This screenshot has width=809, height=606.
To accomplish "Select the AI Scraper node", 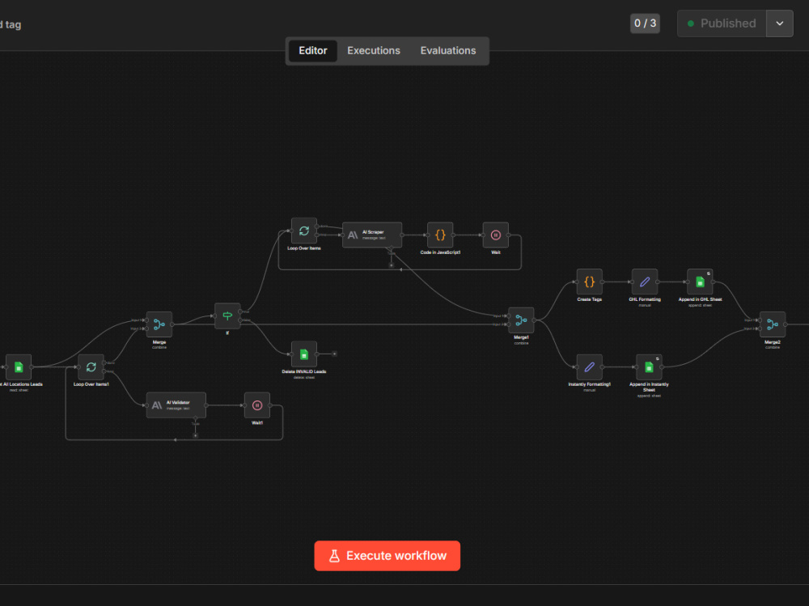I will pyautogui.click(x=372, y=235).
